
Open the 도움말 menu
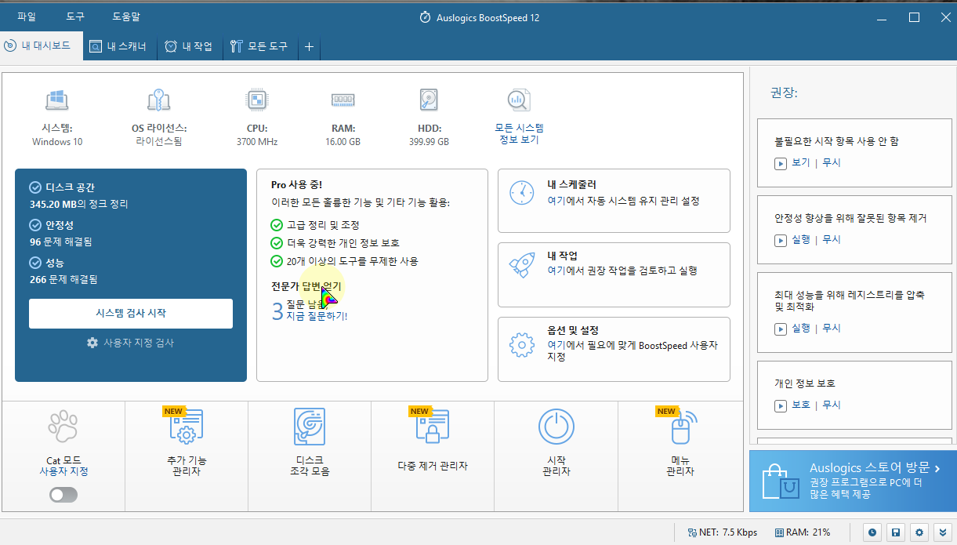click(126, 16)
